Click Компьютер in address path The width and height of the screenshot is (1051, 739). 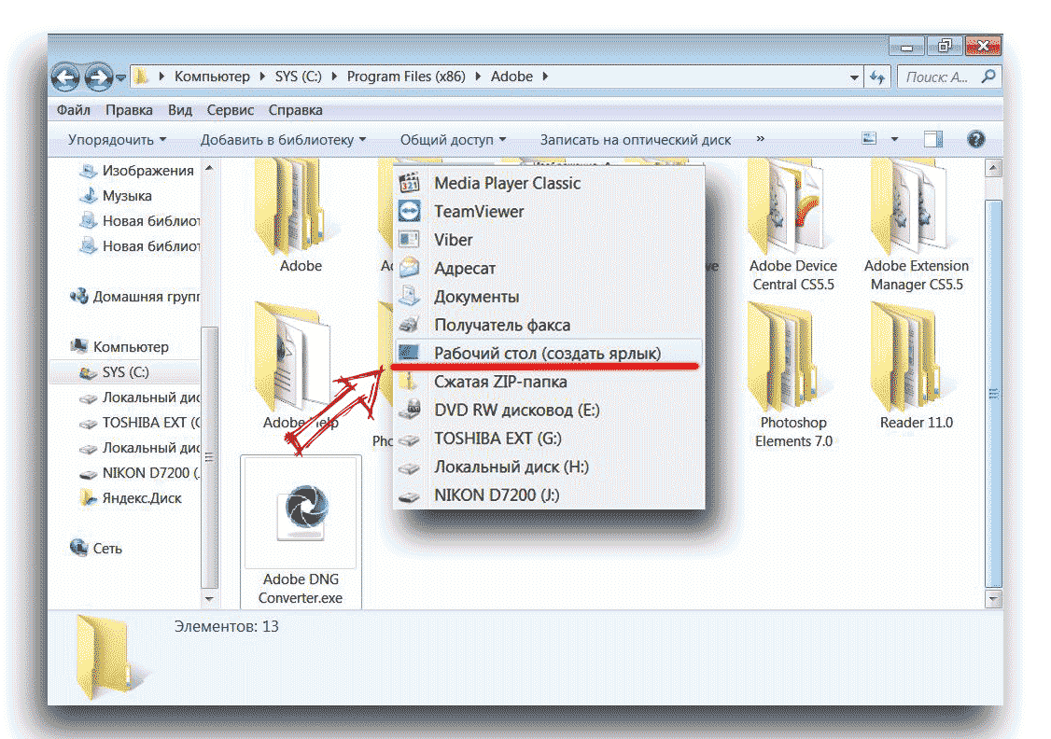[x=212, y=77]
